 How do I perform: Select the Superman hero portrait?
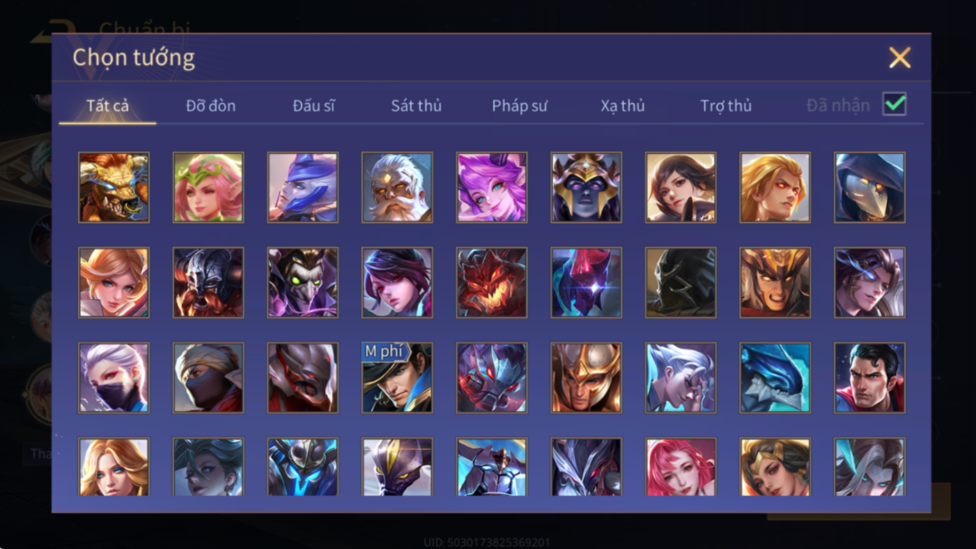tap(869, 378)
